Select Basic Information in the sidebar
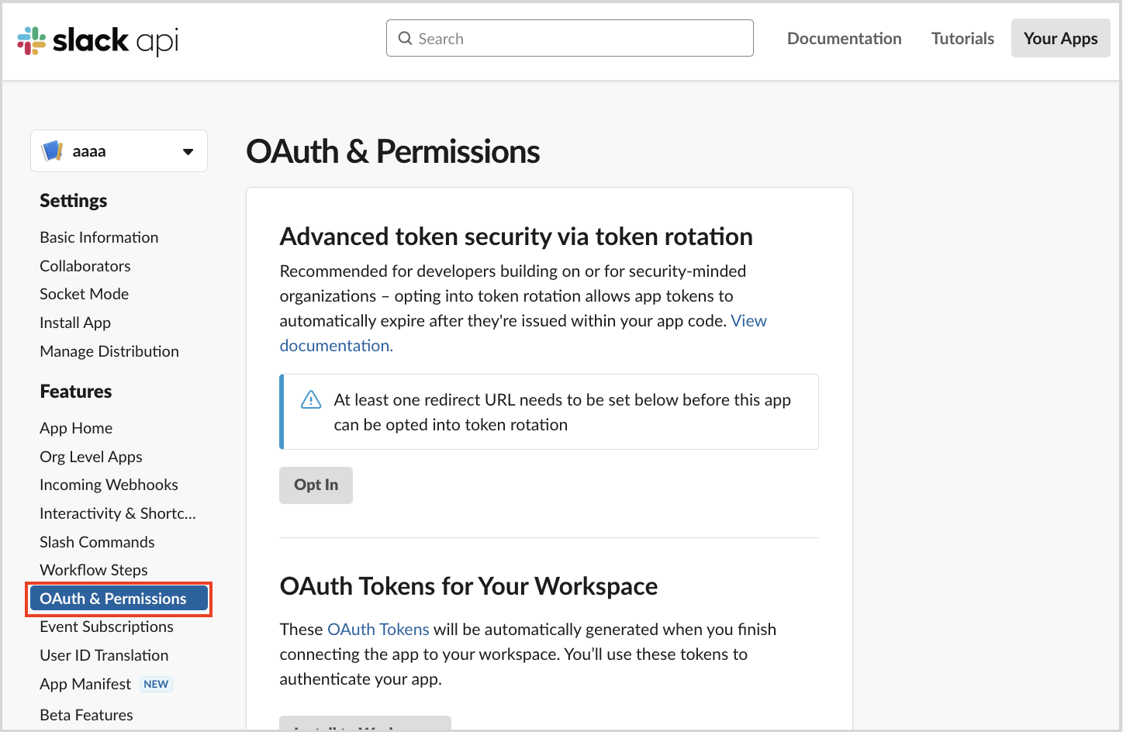1123x732 pixels. [98, 237]
